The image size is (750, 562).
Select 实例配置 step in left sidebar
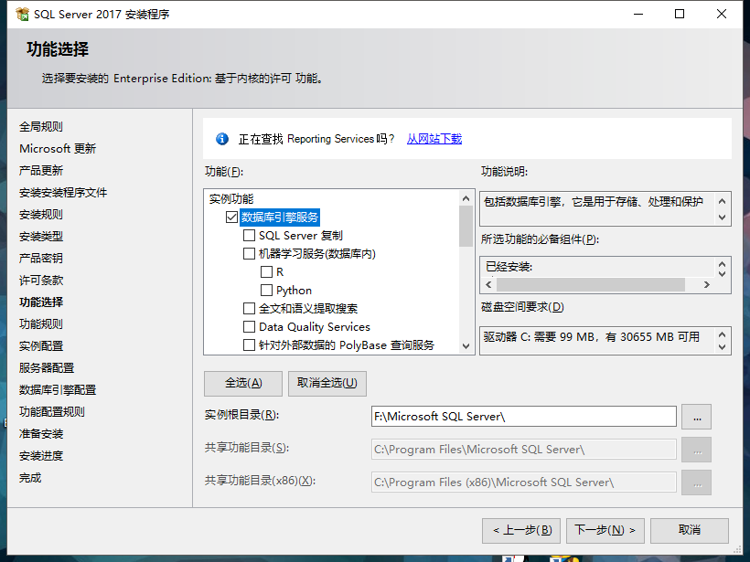(x=41, y=346)
